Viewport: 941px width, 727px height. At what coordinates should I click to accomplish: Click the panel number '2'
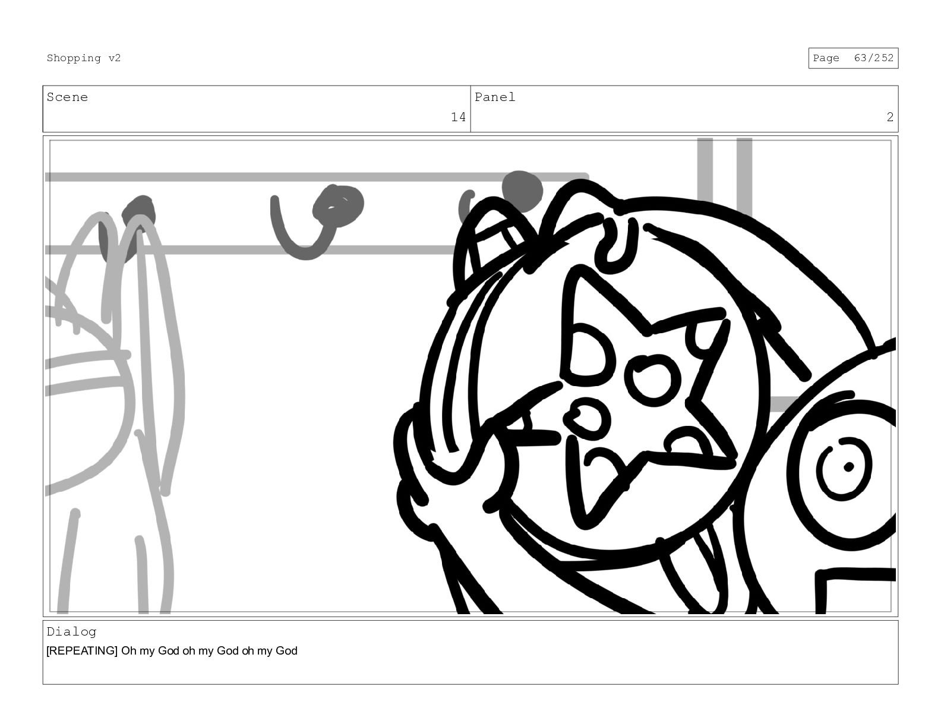890,117
